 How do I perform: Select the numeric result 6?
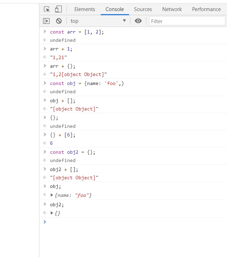click(x=51, y=143)
